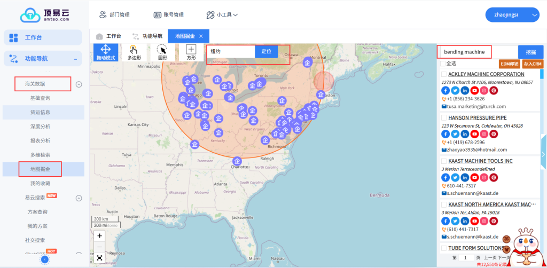This screenshot has width=547, height=268.
Task: Click the small red circle on map
Action: click(x=323, y=81)
